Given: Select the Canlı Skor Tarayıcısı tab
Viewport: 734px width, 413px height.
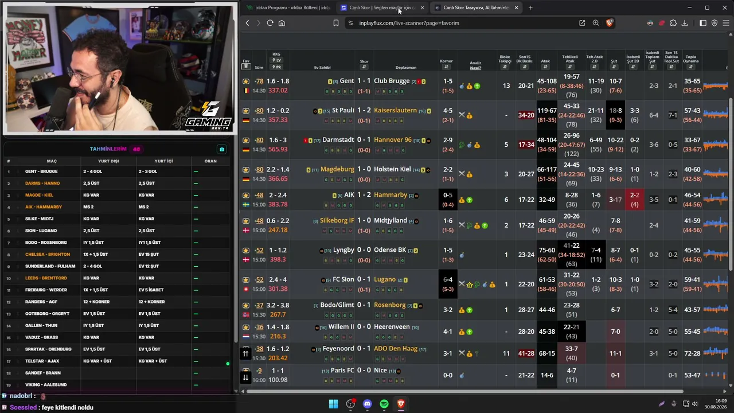Looking at the screenshot, I should [x=475, y=7].
